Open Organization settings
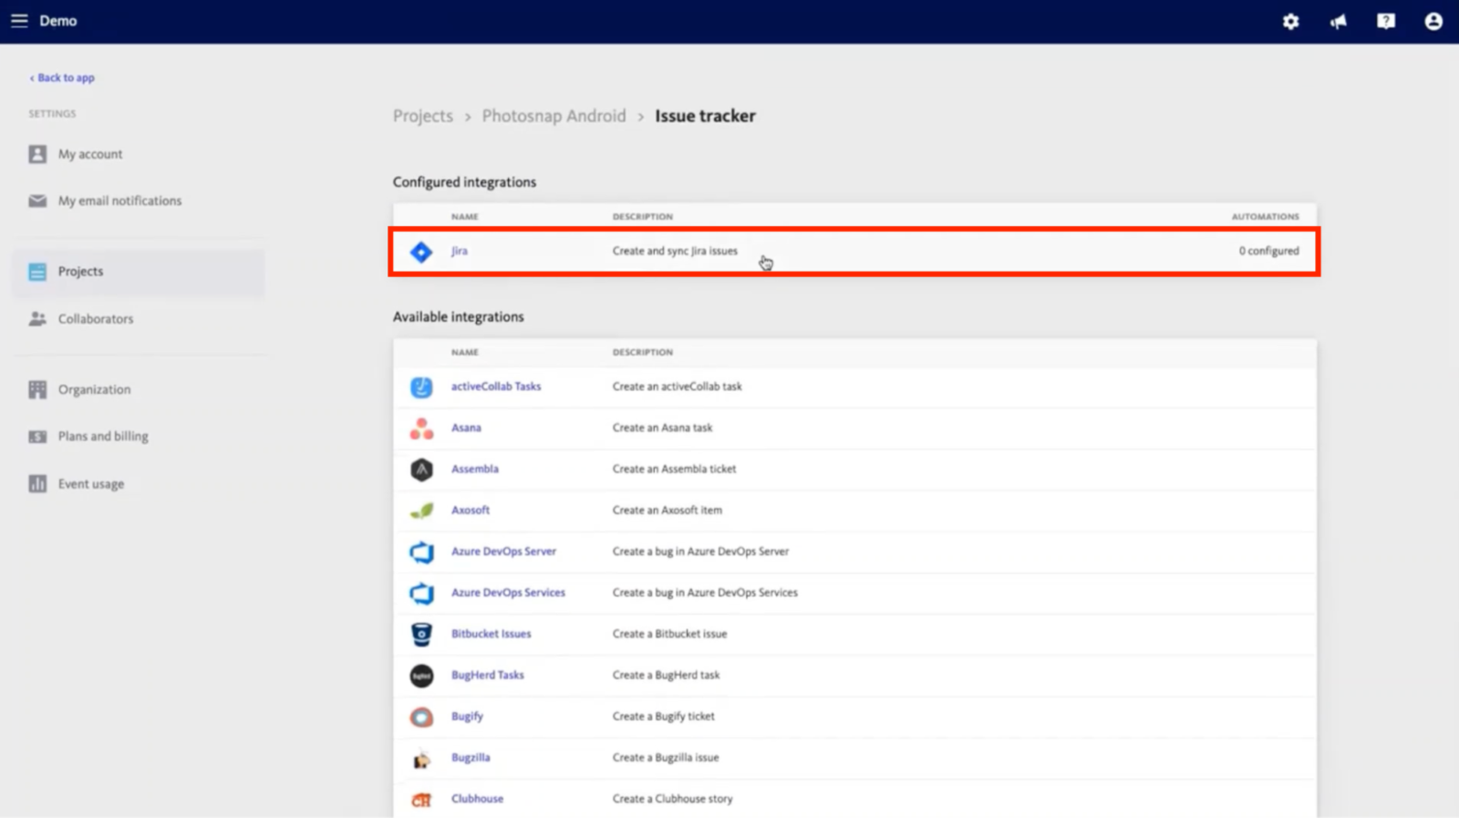 click(x=94, y=389)
